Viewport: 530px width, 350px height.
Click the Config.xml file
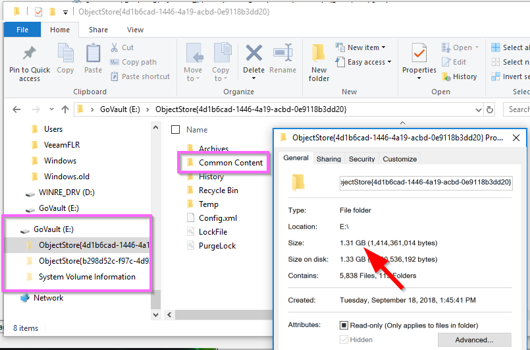(211, 218)
